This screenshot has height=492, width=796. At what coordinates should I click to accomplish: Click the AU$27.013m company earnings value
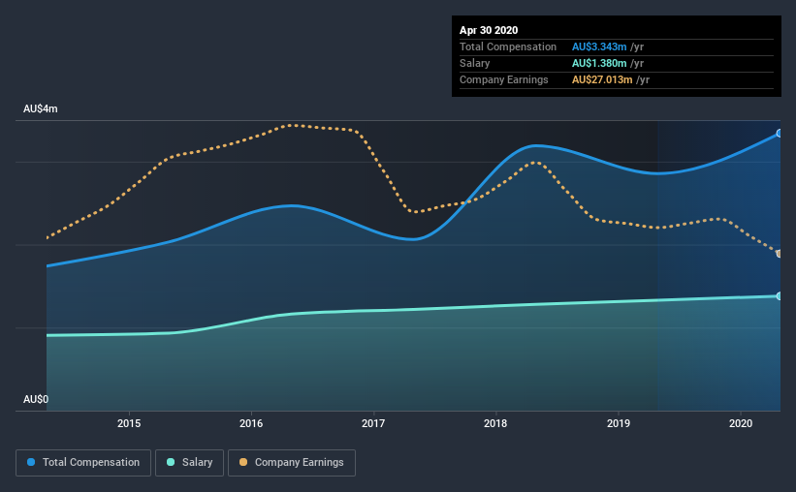[602, 79]
